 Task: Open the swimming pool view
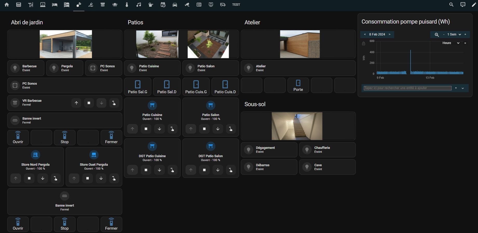[x=91, y=5]
